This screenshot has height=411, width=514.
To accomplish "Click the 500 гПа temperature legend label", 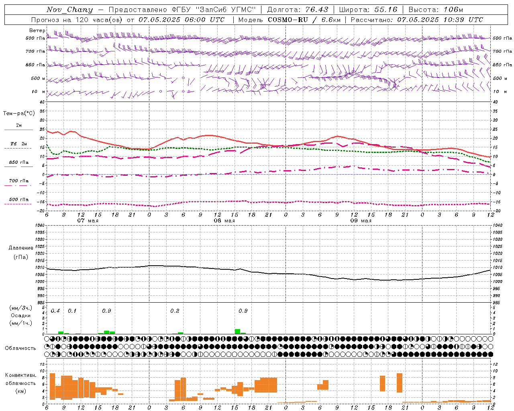I will click(x=19, y=199).
